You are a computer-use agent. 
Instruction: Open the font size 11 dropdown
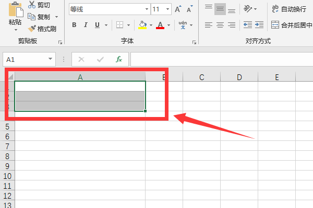[x=167, y=9]
